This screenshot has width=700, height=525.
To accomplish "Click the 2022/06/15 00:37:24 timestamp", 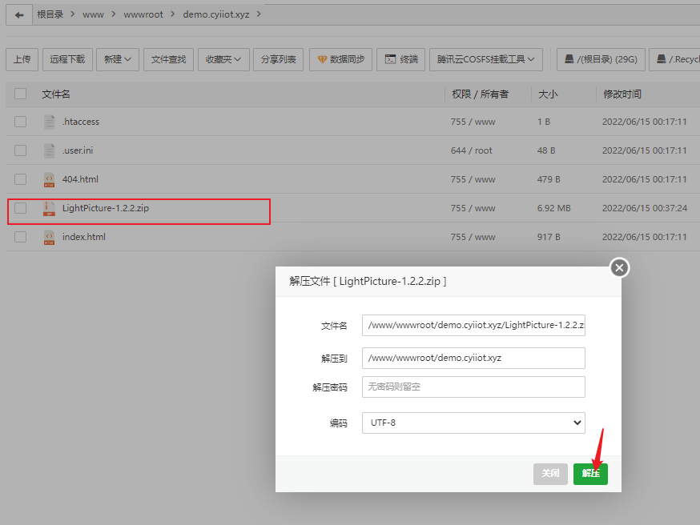I will [x=644, y=208].
